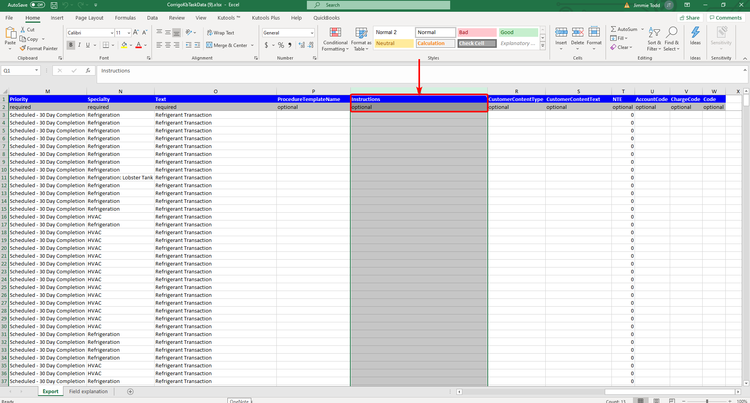Apply Bold formatting to selection
This screenshot has width=750, height=403.
[71, 45]
